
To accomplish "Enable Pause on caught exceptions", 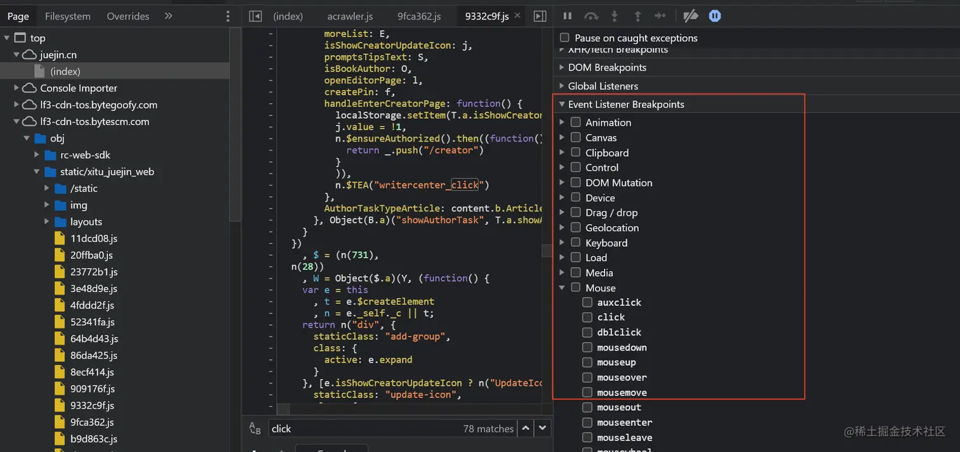I will point(564,38).
